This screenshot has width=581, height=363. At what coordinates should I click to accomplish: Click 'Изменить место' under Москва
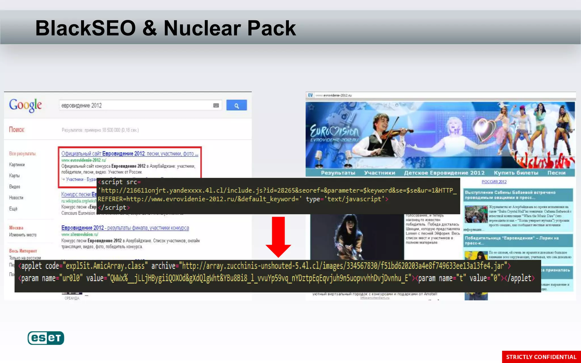23,235
